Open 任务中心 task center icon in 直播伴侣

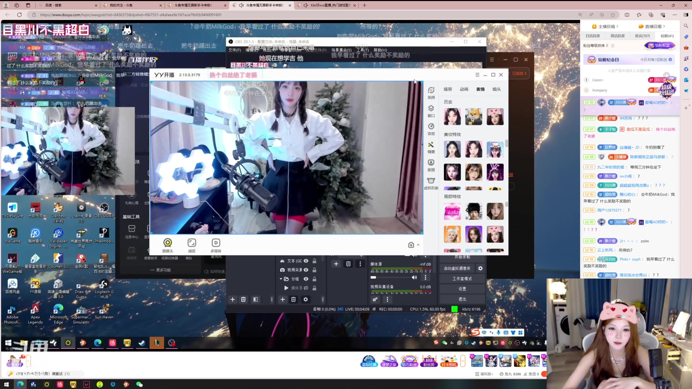tap(132, 232)
